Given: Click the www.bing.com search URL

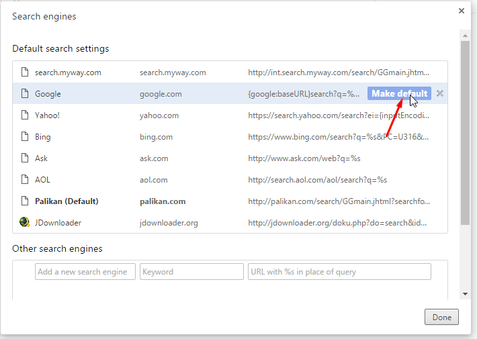Looking at the screenshot, I should tap(339, 137).
